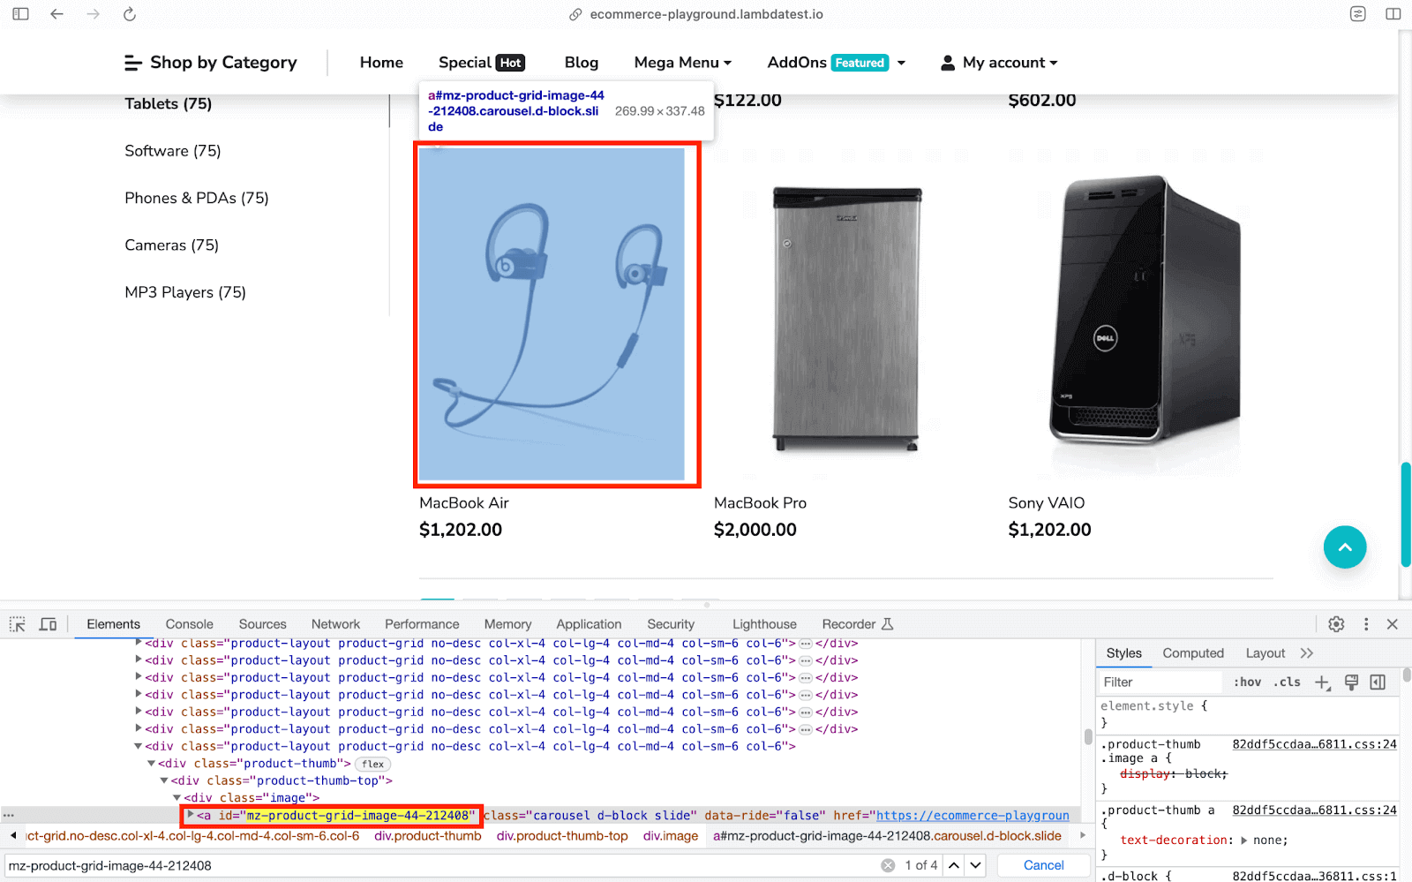Click the browser split view icon
This screenshot has height=882, width=1412.
(x=1393, y=14)
